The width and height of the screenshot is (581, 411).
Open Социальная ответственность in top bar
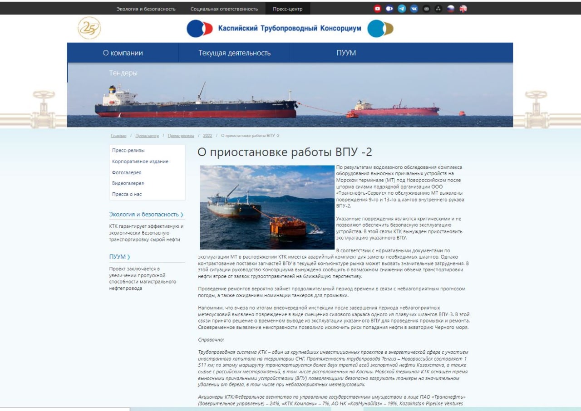coord(224,9)
